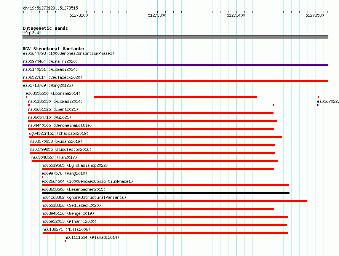
Task: Click the thin nsv1135530 Alsmadi2014 variant line
Action: [151, 105]
